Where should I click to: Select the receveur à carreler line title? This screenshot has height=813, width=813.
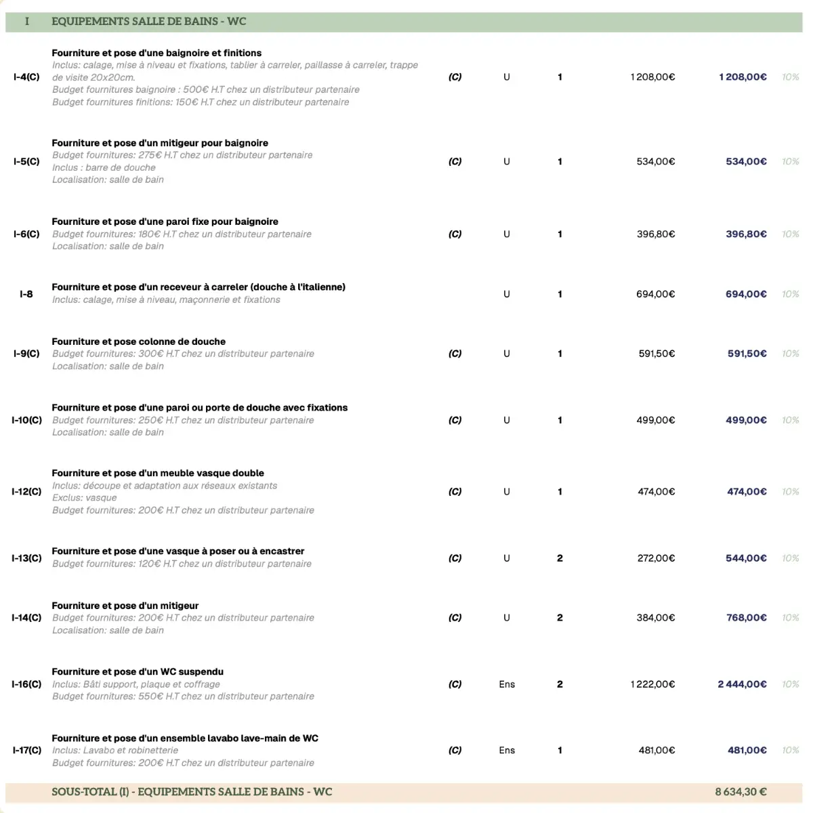199,287
